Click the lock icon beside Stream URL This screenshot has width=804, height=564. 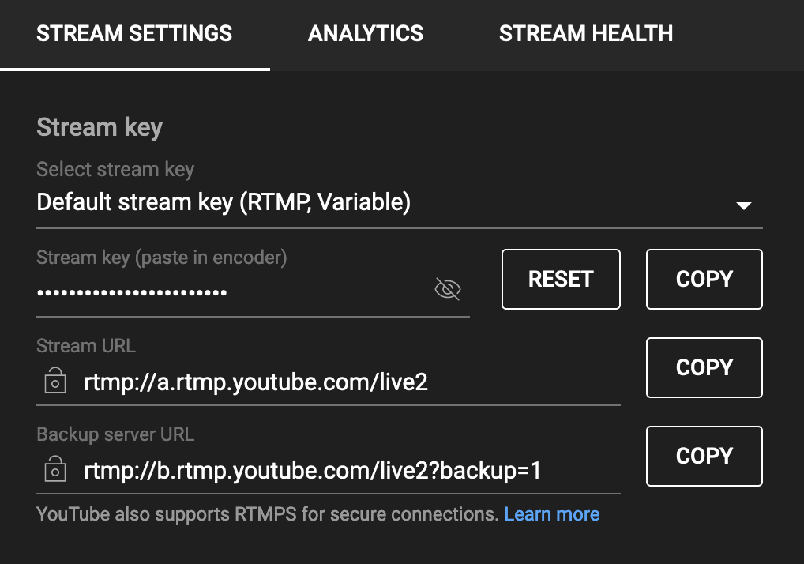click(x=54, y=382)
